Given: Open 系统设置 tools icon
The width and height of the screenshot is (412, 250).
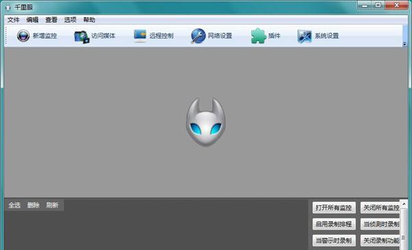Looking at the screenshot, I should [x=304, y=36].
